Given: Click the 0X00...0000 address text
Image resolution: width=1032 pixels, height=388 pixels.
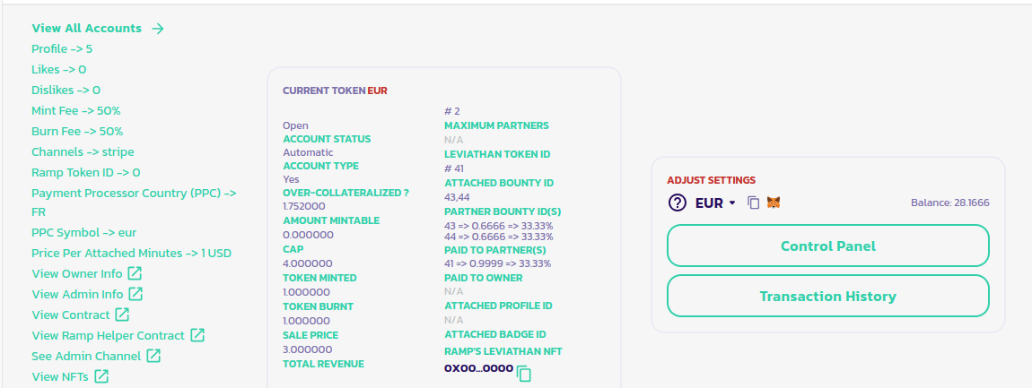Looking at the screenshot, I should [x=478, y=368].
